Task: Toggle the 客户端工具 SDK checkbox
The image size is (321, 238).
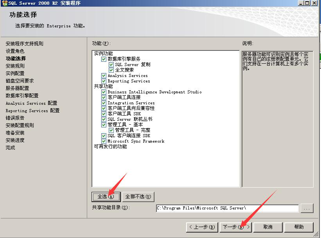Action: [x=104, y=114]
